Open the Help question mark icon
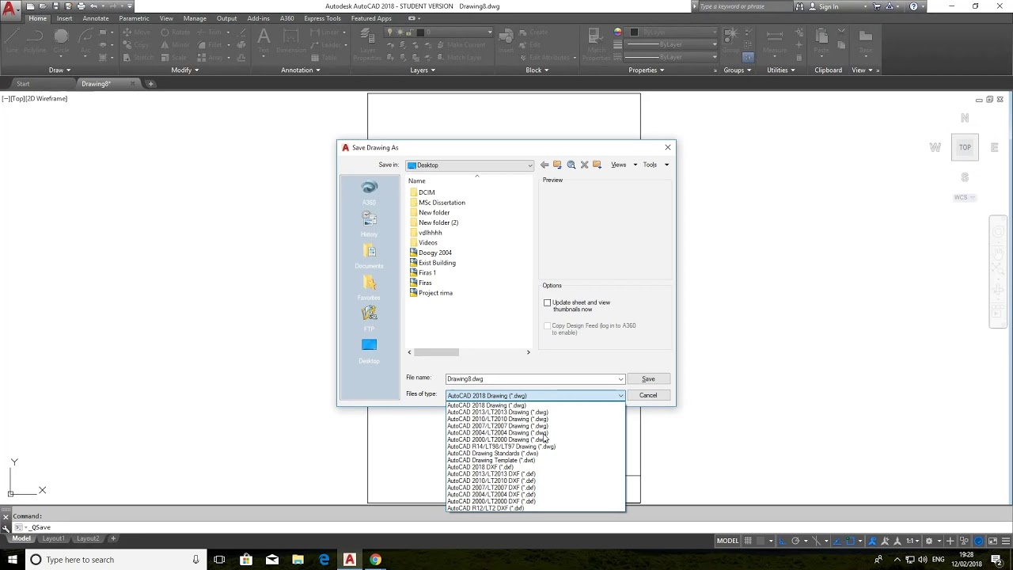The image size is (1013, 570). pyautogui.click(x=913, y=6)
